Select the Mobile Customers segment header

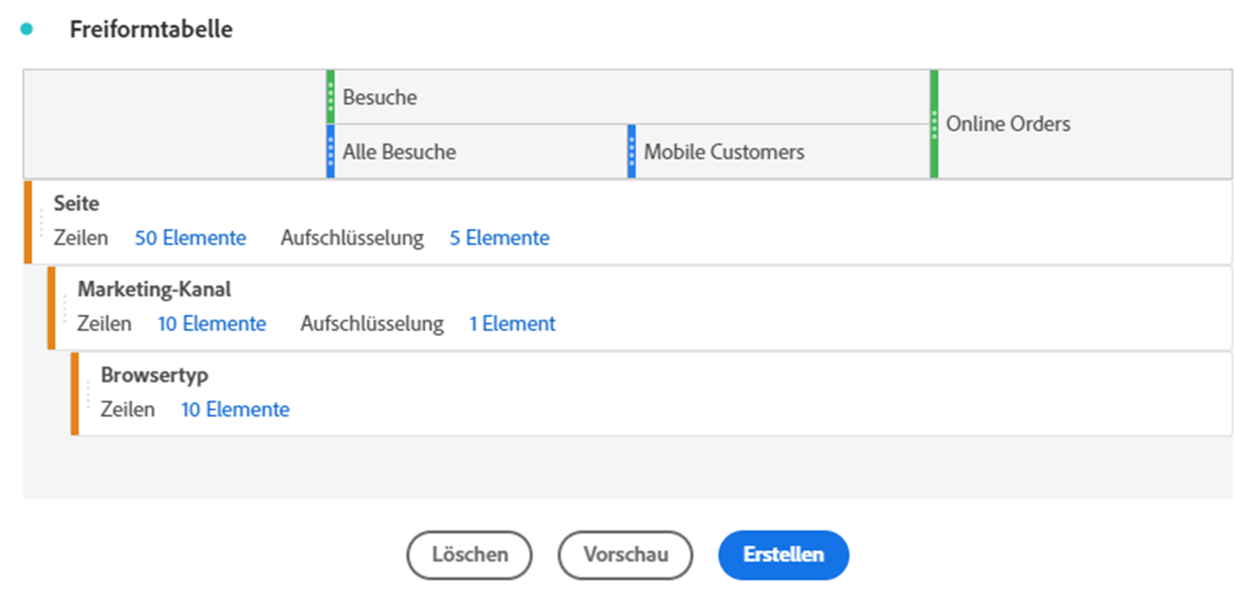[724, 152]
